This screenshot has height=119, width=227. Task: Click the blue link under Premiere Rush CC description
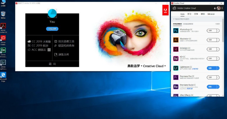190,88
